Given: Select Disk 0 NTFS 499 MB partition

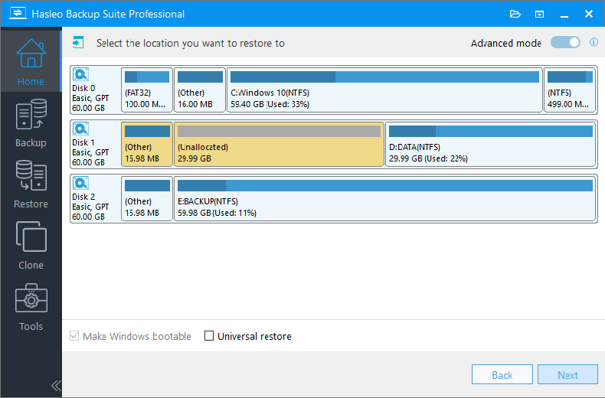Looking at the screenshot, I should pos(570,90).
